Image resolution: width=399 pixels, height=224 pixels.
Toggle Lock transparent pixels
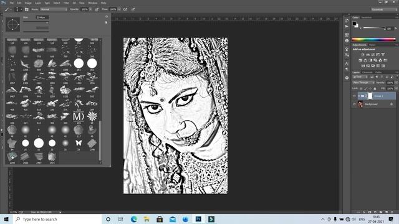[361, 88]
